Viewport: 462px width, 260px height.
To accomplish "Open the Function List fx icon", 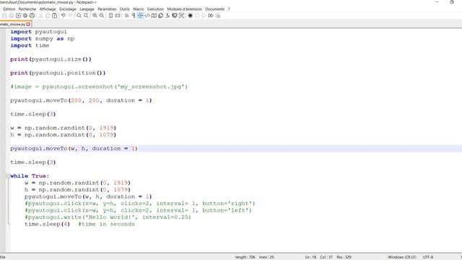I will (x=167, y=16).
